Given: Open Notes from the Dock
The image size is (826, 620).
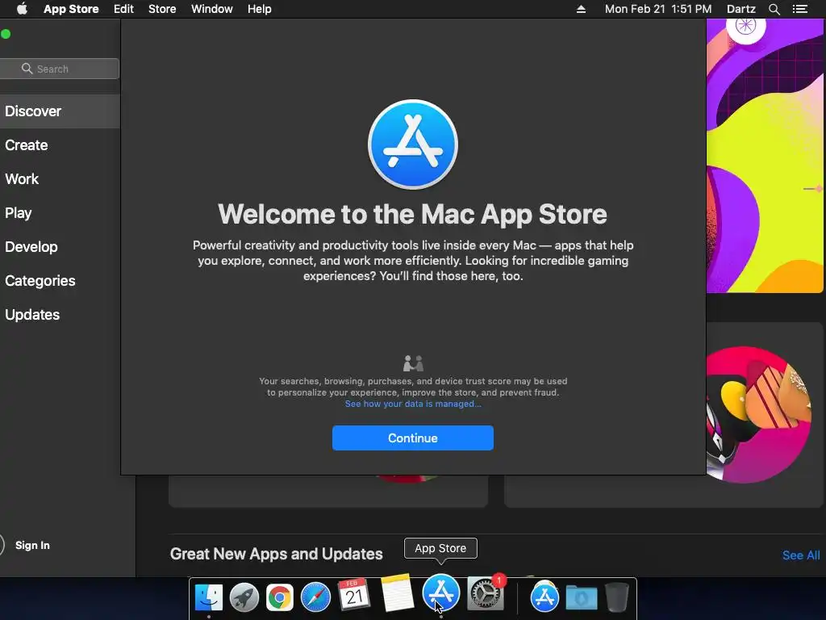Looking at the screenshot, I should (x=397, y=593).
